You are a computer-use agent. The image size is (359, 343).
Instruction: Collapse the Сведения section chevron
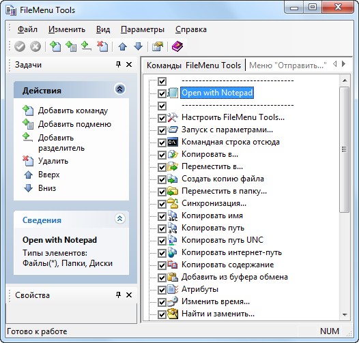click(x=119, y=218)
